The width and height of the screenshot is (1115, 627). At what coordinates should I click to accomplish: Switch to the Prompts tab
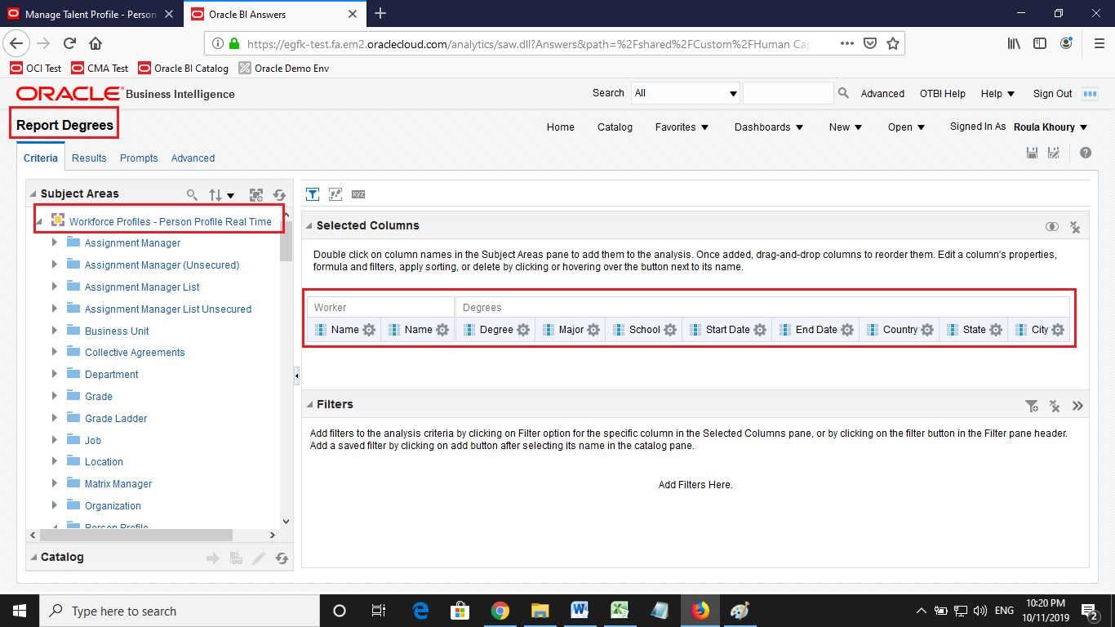pos(138,158)
